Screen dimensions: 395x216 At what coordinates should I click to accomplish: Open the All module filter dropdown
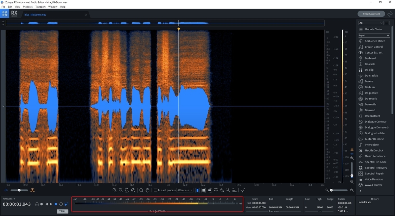pyautogui.click(x=371, y=23)
